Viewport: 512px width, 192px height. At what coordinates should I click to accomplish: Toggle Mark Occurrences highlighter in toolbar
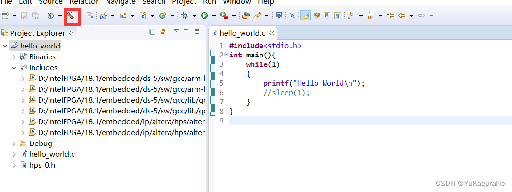pyautogui.click(x=305, y=16)
